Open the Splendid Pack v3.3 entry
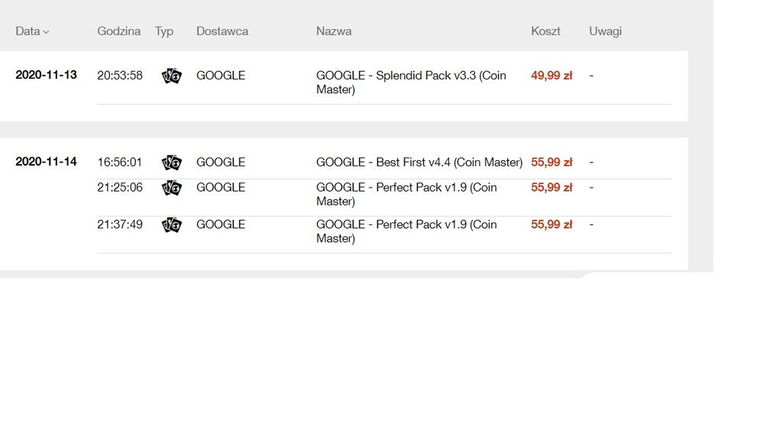The image size is (763, 429). click(411, 82)
